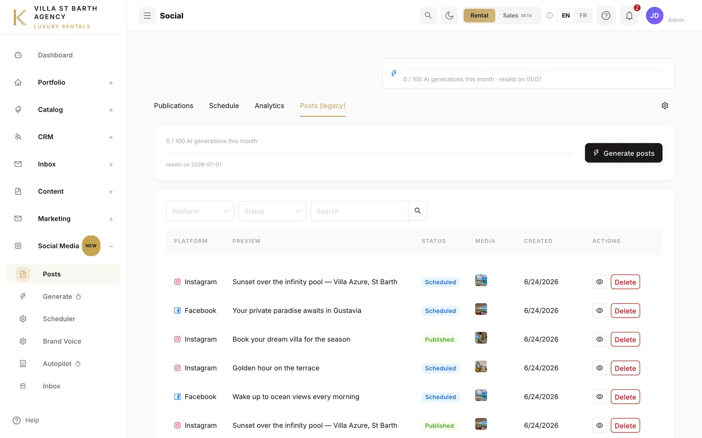The height and width of the screenshot is (438, 702).
Task: Click the Help question mark icon in sidebar
Action: pos(17,420)
